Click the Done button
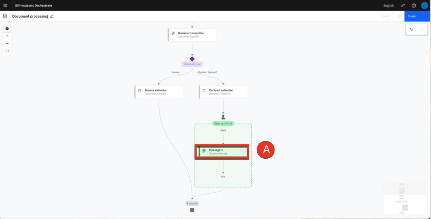Image resolution: width=431 pixels, height=219 pixels. click(417, 16)
